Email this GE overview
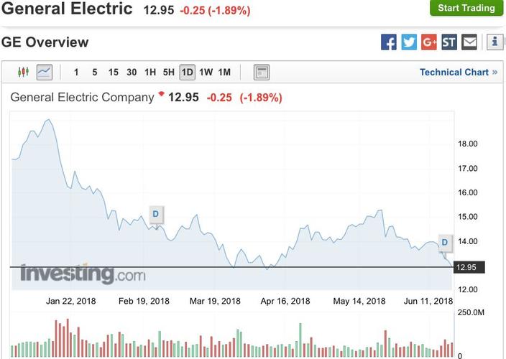 coord(469,42)
